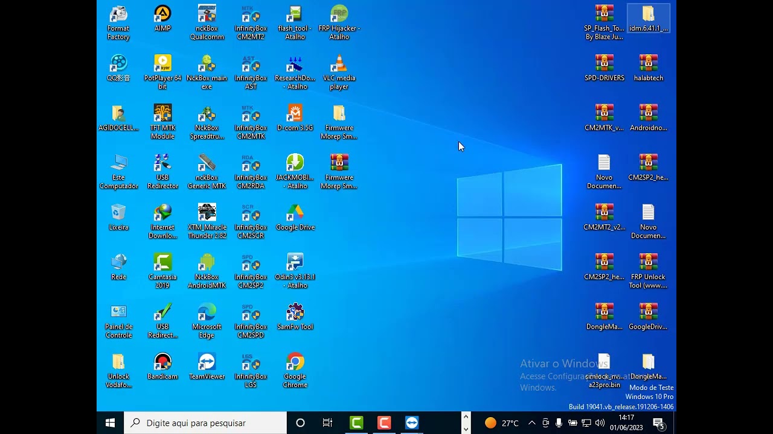The width and height of the screenshot is (773, 434).
Task: Launch SamFw Tool icon
Action: [295, 317]
